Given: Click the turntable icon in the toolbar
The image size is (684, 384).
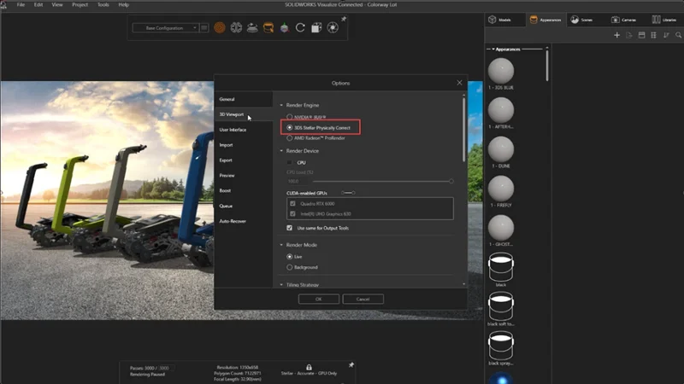Looking at the screenshot, I should click(x=252, y=27).
